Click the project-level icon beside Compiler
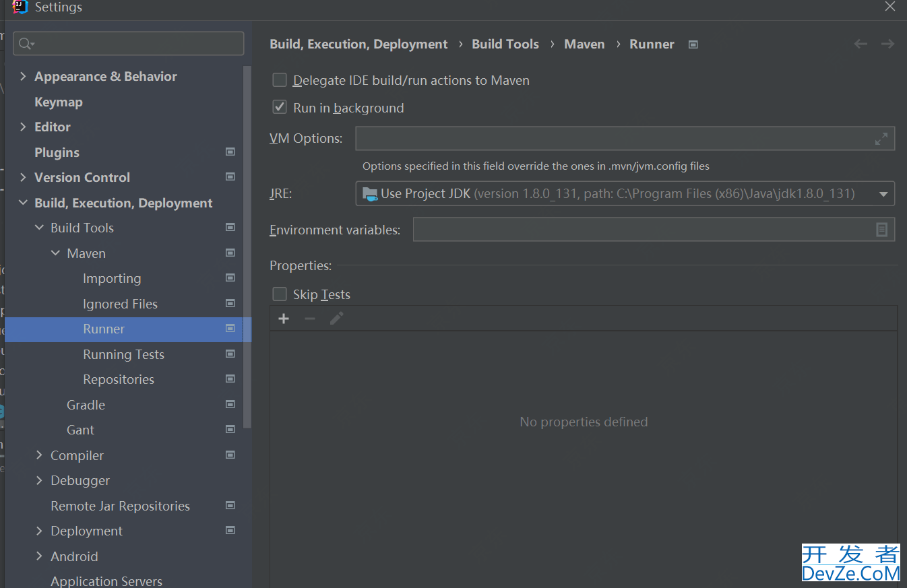This screenshot has height=588, width=907. click(230, 455)
